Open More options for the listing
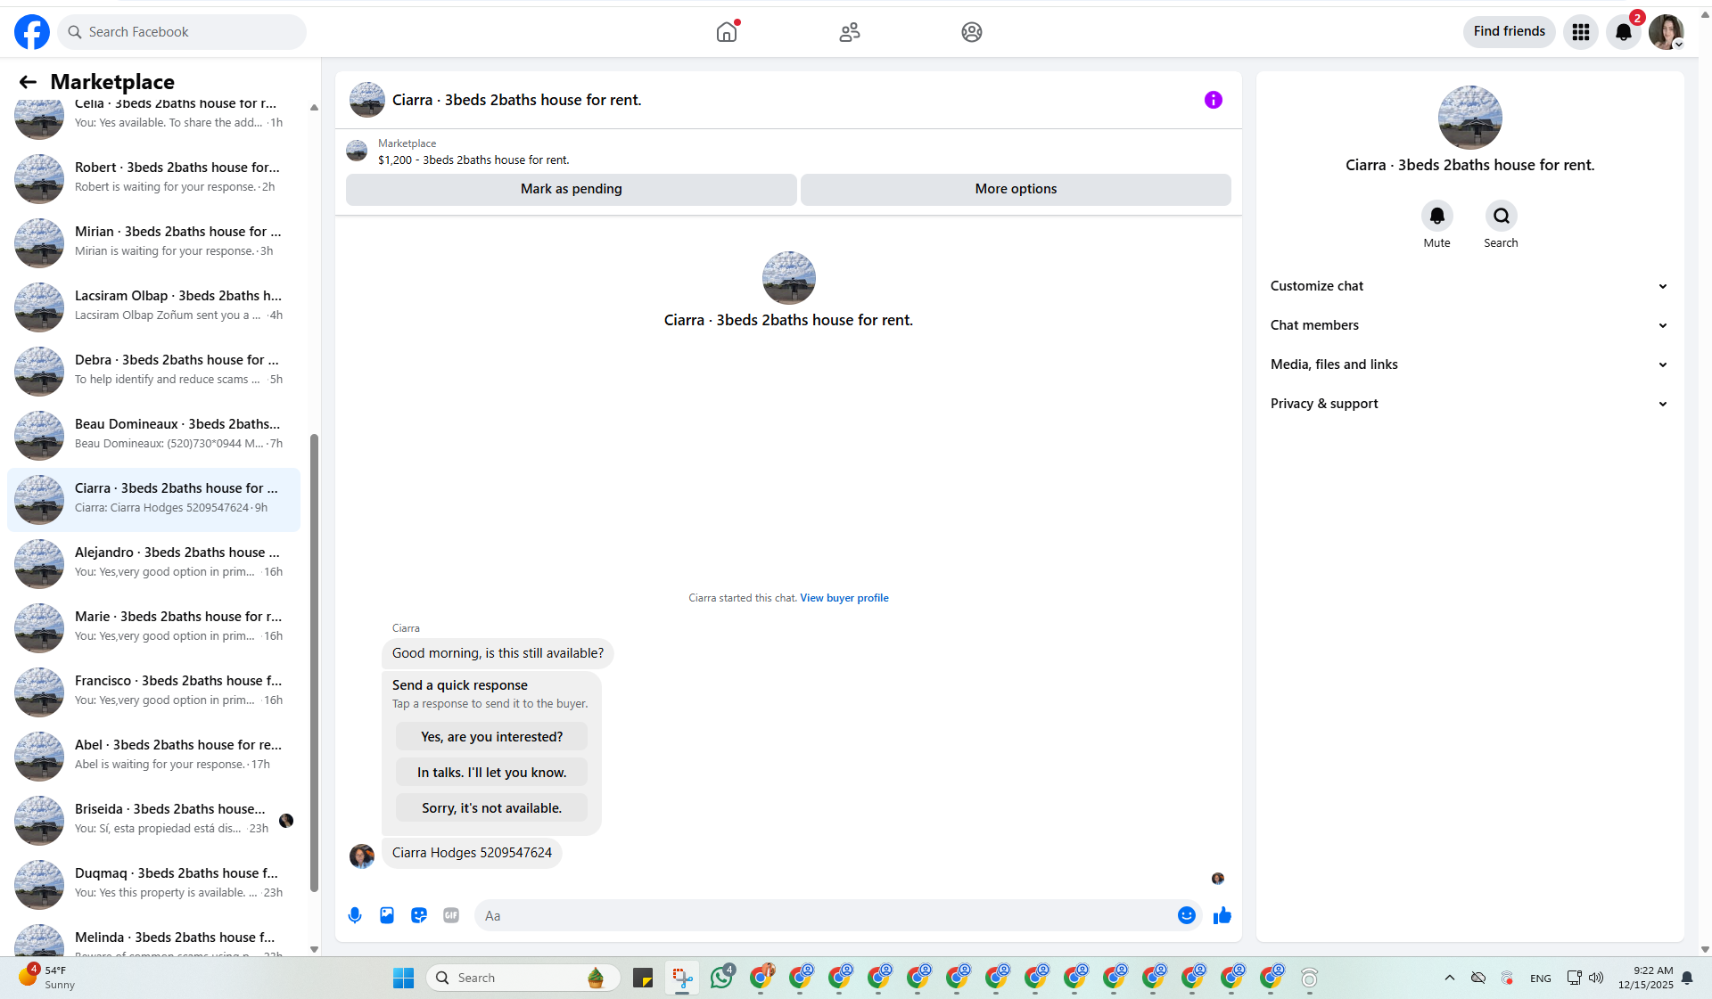 tap(1016, 189)
